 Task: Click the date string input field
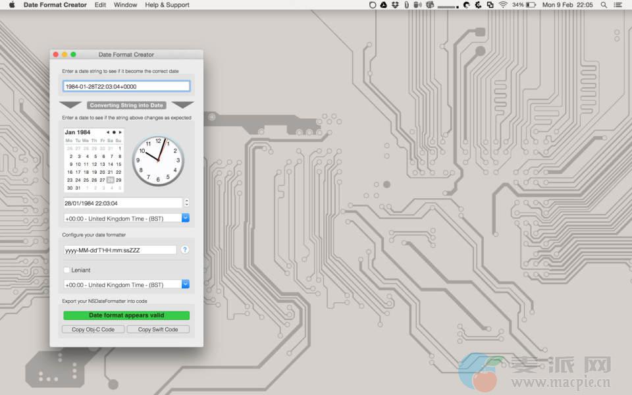pyautogui.click(x=126, y=86)
